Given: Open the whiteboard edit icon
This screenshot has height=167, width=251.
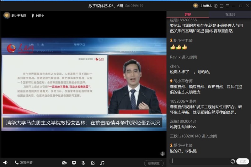Looking at the screenshot, I should coord(93,163).
